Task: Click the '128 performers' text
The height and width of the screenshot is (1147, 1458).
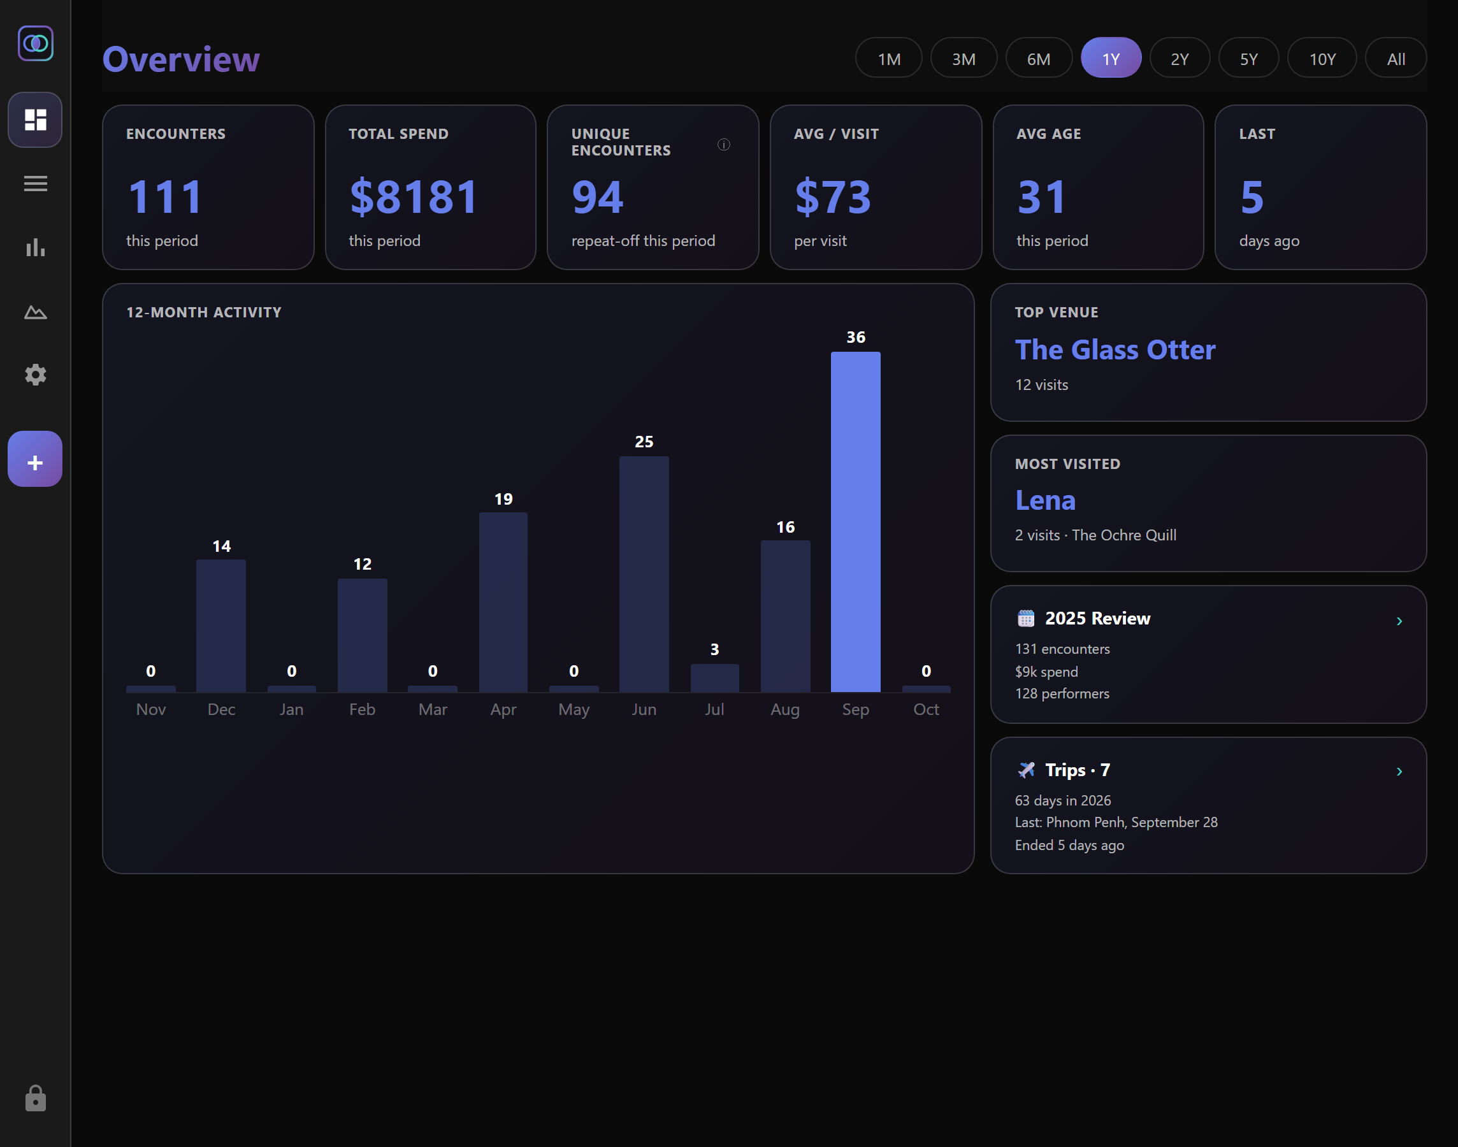Action: pyautogui.click(x=1062, y=693)
